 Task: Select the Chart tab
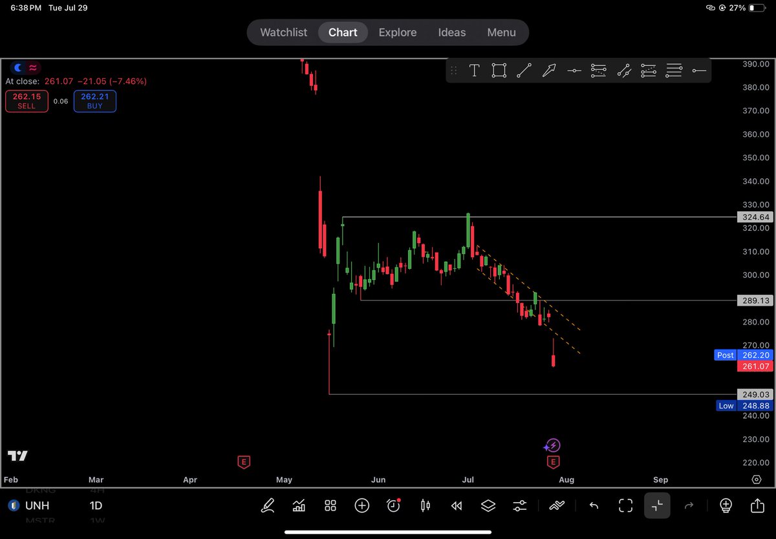pyautogui.click(x=343, y=32)
